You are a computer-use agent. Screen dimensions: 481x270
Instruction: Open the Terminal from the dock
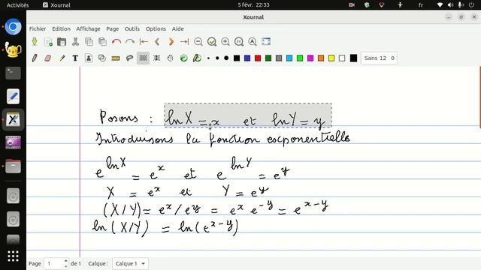pos(13,73)
